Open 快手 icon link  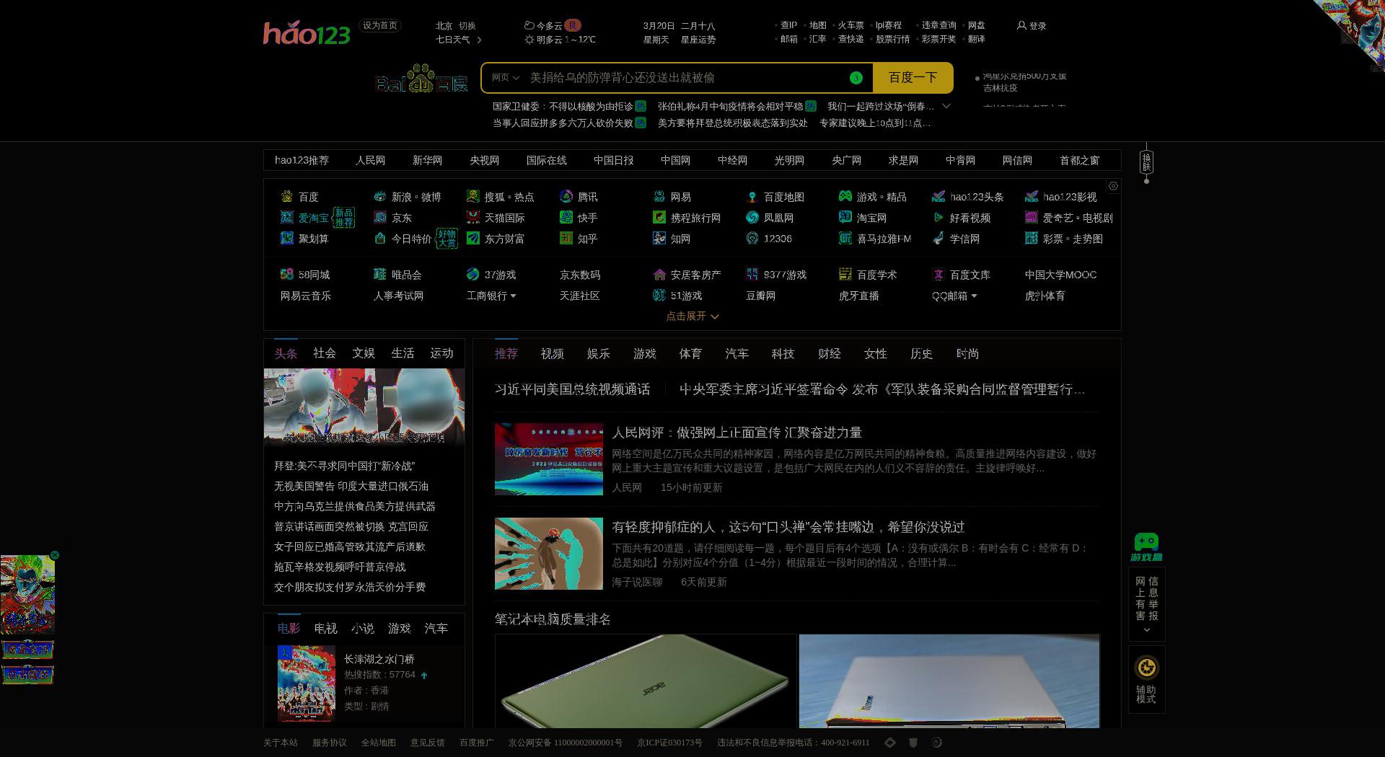[x=566, y=218]
